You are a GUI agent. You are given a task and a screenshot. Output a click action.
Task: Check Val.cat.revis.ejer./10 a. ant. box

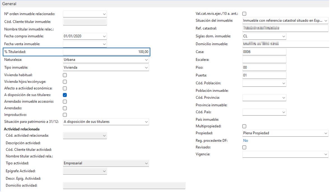click(x=244, y=14)
